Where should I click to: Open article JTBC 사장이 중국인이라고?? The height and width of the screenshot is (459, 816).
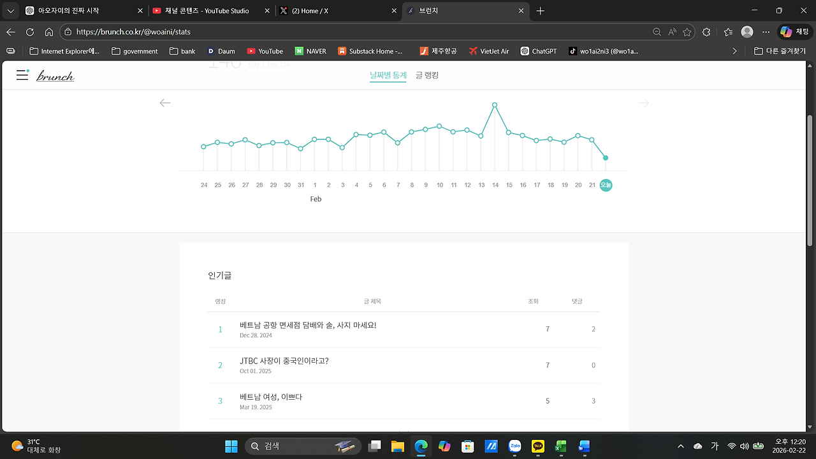(x=284, y=361)
